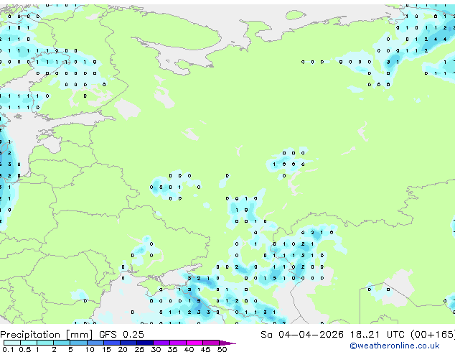
Task: Click the legend arrow tip above 50
Action: tap(227, 343)
